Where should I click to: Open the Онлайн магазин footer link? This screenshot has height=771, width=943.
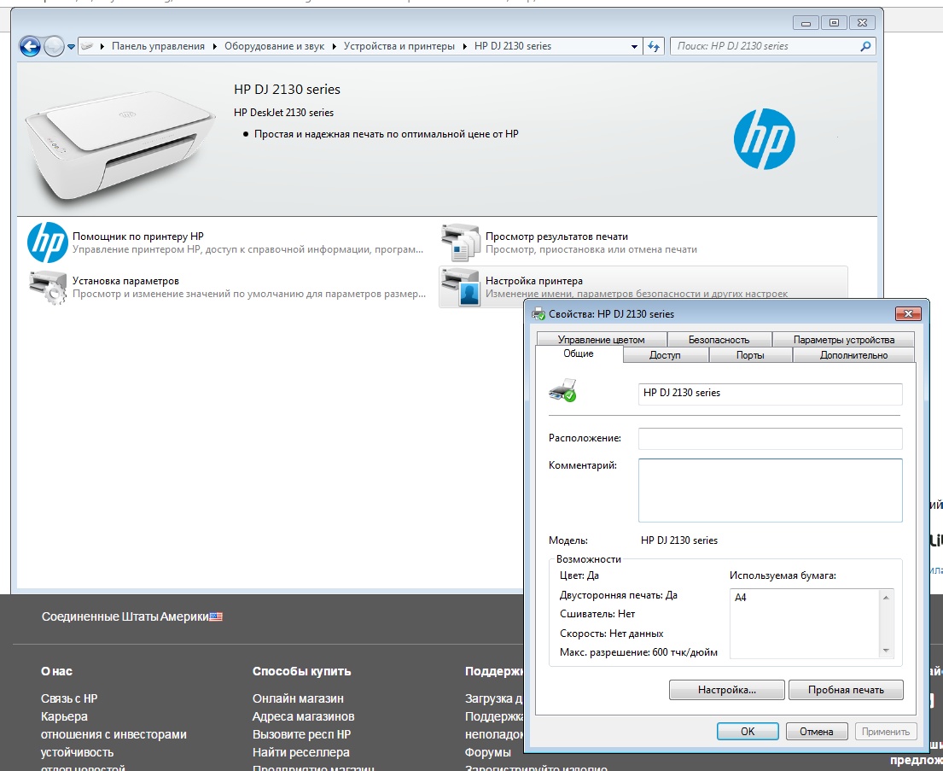[299, 698]
